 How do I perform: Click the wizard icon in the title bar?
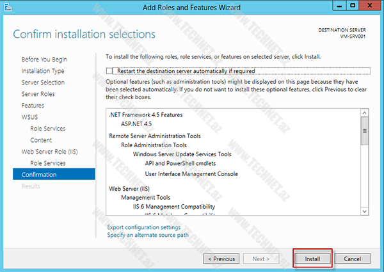8,7
